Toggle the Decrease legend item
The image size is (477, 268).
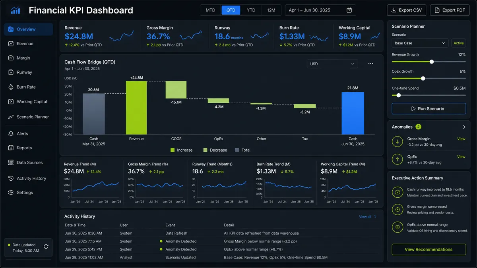[x=215, y=150]
